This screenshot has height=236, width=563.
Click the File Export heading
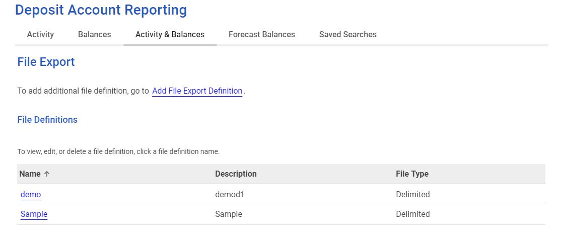pyautogui.click(x=46, y=62)
